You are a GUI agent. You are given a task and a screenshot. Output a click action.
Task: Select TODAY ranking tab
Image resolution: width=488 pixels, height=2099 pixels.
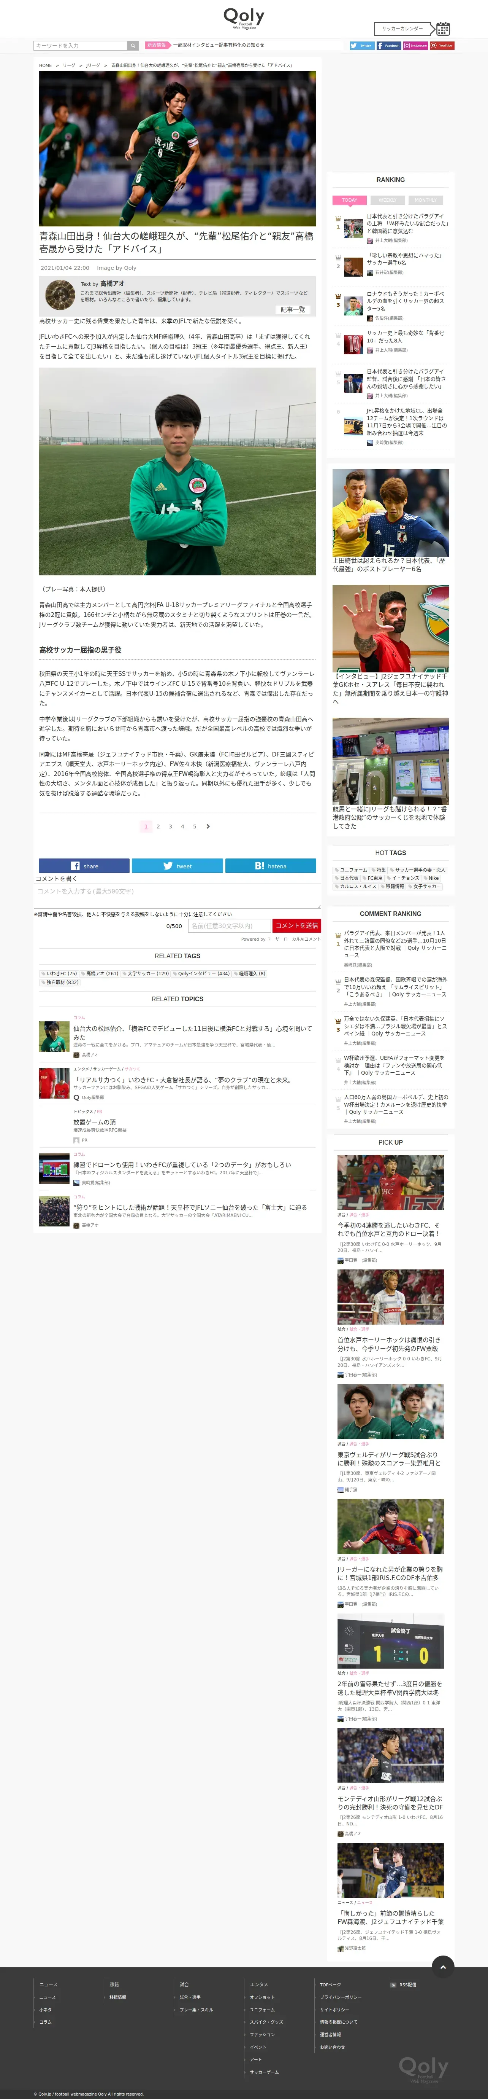point(350,200)
